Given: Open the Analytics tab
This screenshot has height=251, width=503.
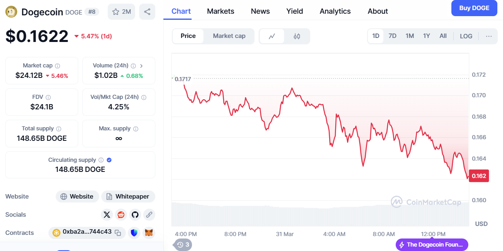Looking at the screenshot, I should pos(335,11).
